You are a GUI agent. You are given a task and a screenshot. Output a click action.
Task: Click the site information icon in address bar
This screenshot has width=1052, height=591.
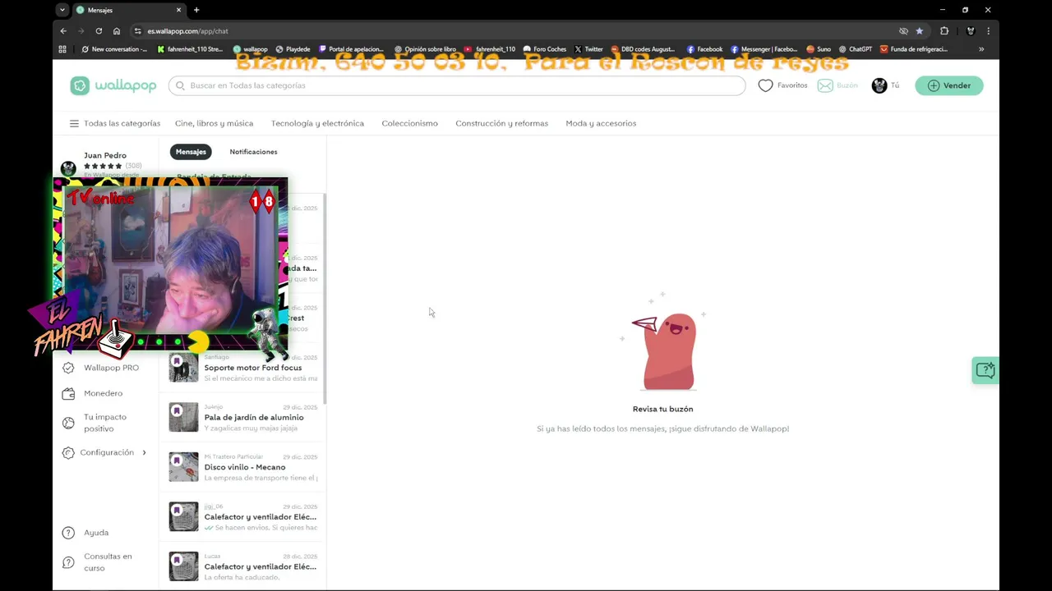pos(138,31)
